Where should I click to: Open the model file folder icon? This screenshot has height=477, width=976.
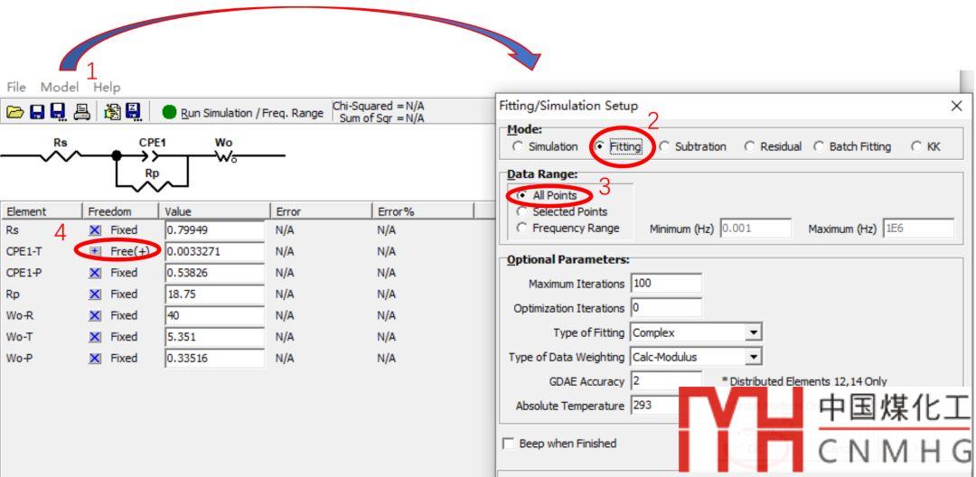(15, 112)
